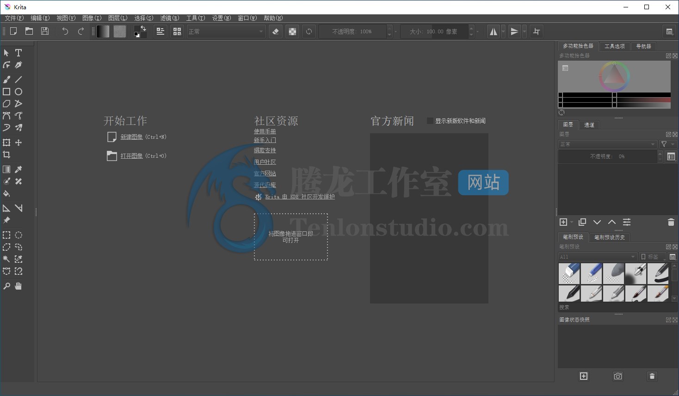The width and height of the screenshot is (679, 396).
Task: Switch to 工具选项 tab
Action: [x=614, y=46]
